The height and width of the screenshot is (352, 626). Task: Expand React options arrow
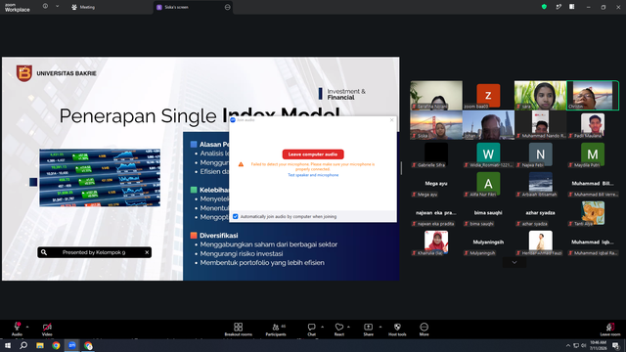click(348, 327)
